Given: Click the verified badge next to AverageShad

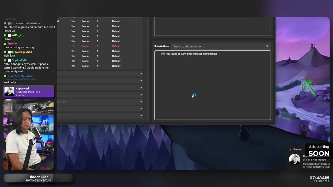Looking at the screenshot, I should (x=12, y=52).
